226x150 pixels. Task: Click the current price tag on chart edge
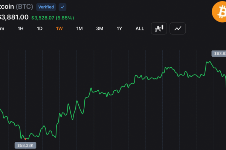point(218,54)
